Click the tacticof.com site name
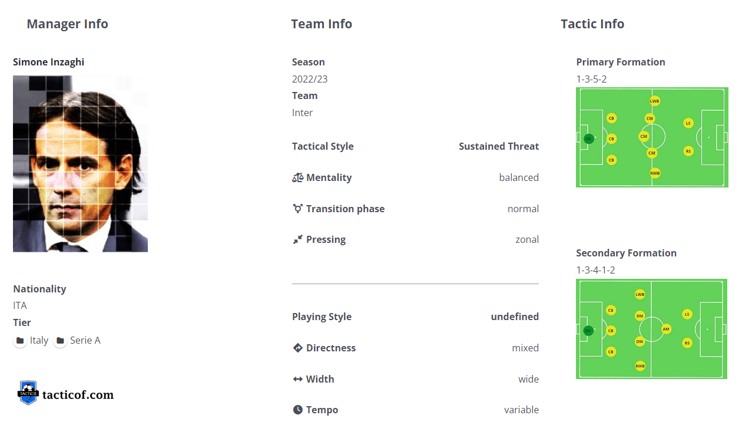 coord(78,394)
